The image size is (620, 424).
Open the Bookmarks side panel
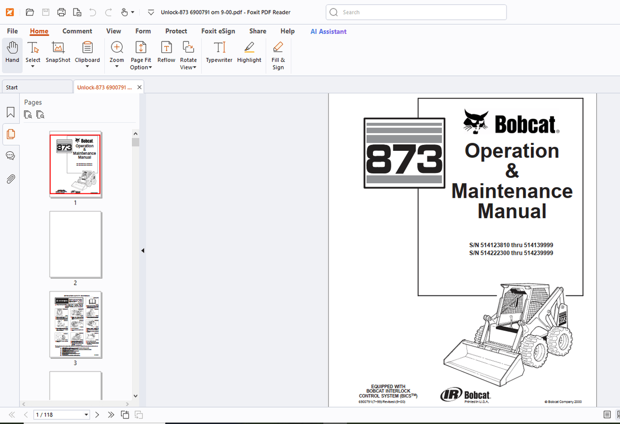[x=10, y=112]
